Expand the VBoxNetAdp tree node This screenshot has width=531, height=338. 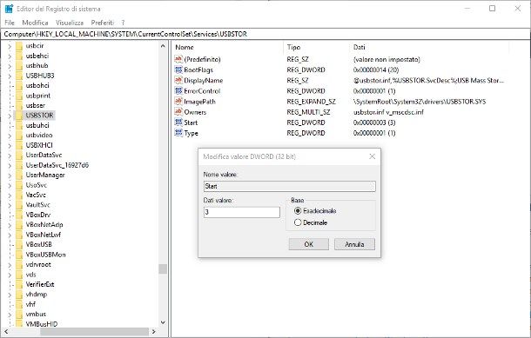point(10,225)
